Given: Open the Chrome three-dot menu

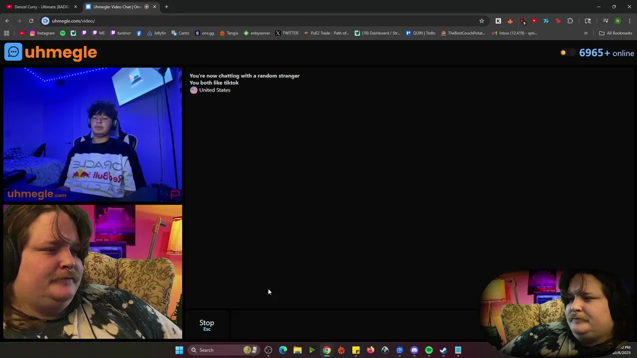Looking at the screenshot, I should click(x=630, y=21).
